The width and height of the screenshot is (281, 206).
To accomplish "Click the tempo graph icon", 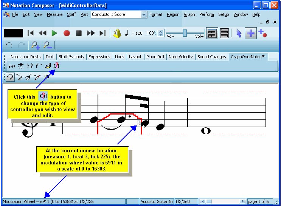I will [x=12, y=66].
